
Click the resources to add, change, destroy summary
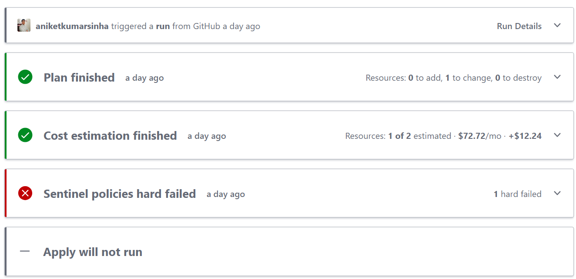[453, 78]
